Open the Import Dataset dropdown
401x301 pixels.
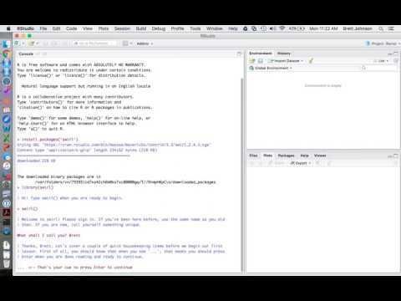point(286,61)
